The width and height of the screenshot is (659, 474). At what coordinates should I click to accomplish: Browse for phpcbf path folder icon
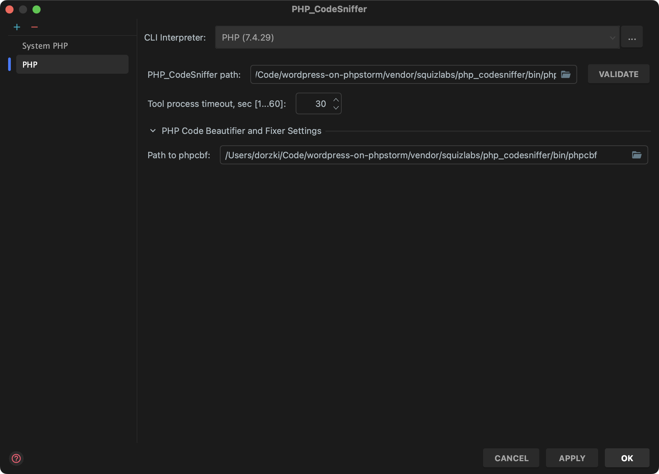pos(637,155)
